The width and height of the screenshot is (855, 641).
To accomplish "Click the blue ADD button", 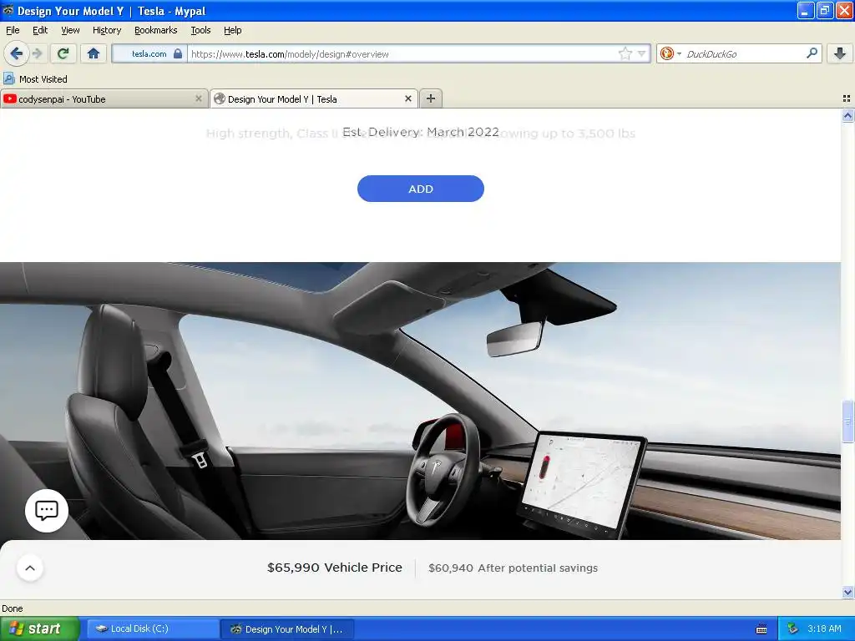I will [421, 189].
